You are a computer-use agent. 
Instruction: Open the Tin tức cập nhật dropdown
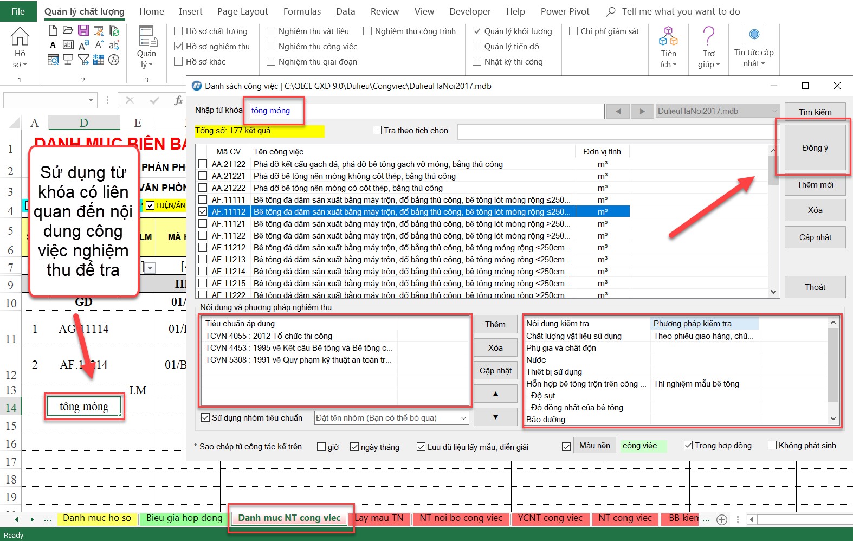(x=754, y=49)
